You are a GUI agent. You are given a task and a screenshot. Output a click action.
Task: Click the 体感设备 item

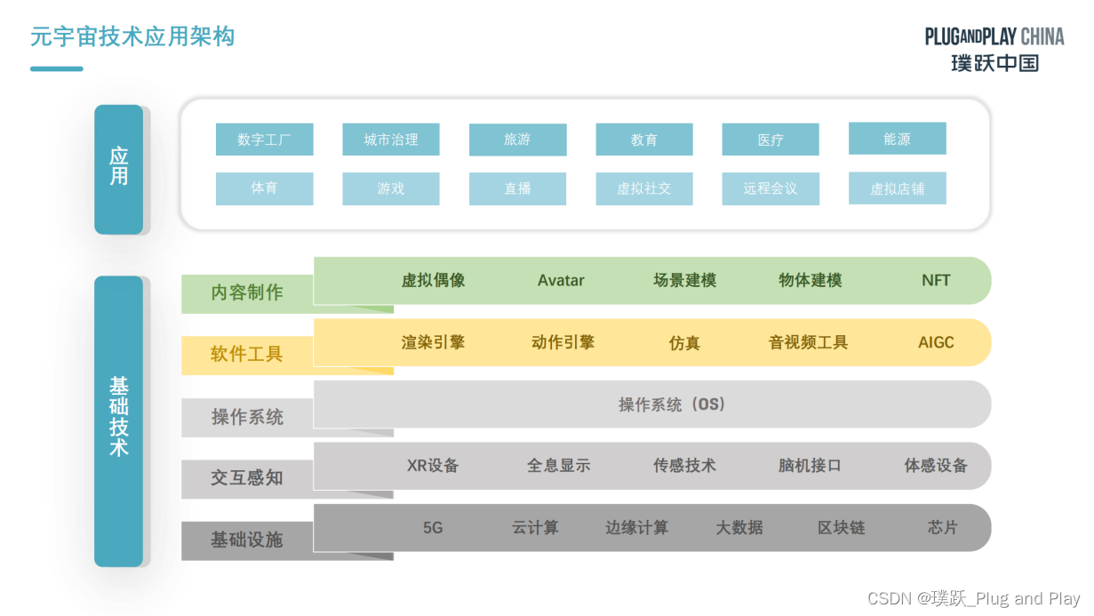(936, 466)
